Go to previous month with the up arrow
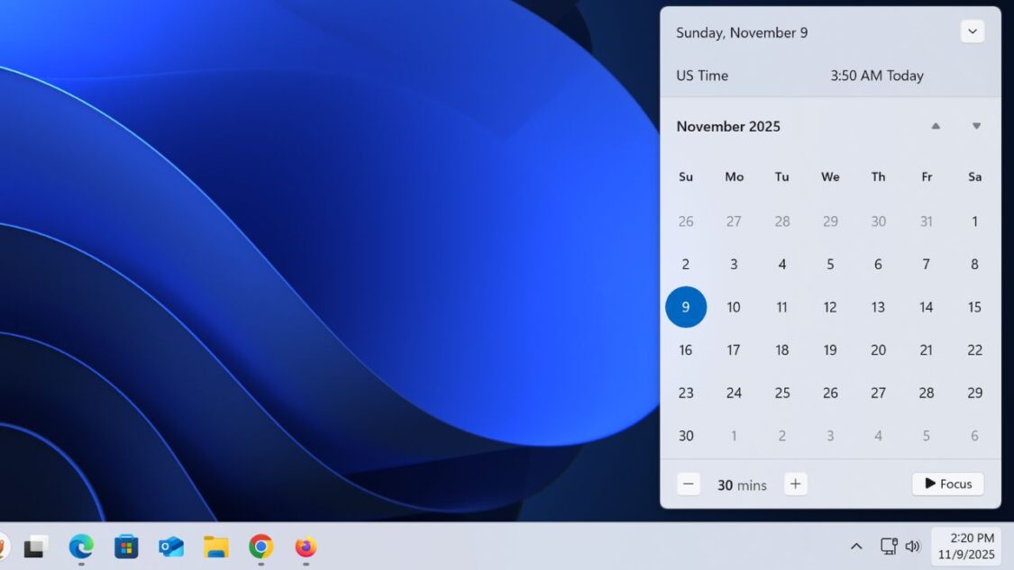 [x=935, y=126]
